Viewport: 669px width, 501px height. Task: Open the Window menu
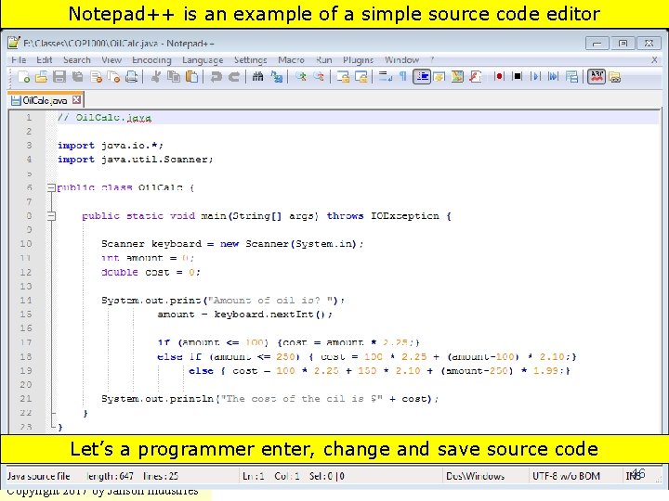click(x=401, y=60)
